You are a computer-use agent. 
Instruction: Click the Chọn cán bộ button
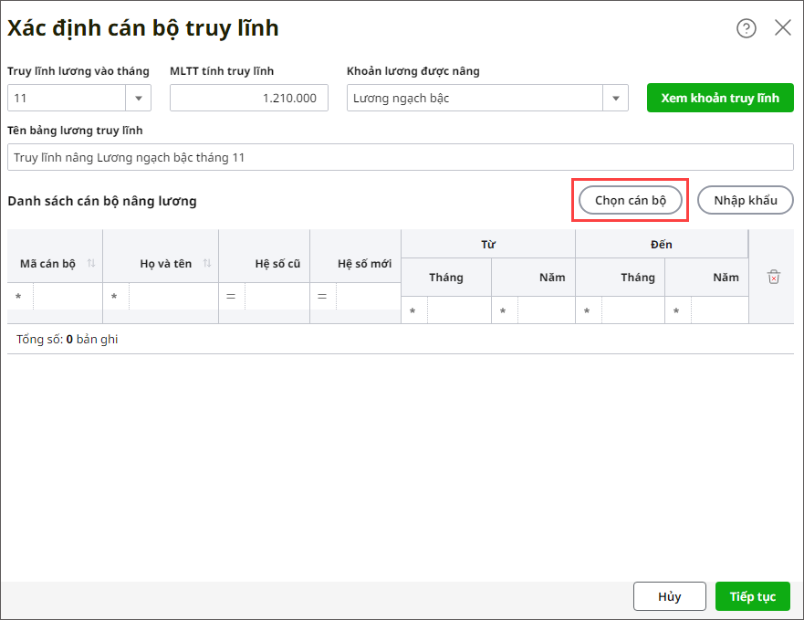coord(631,200)
